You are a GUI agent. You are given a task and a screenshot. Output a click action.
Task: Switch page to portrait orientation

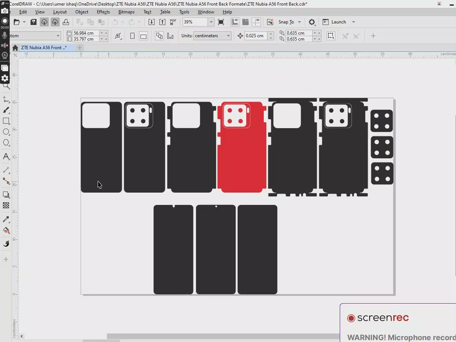(x=132, y=36)
